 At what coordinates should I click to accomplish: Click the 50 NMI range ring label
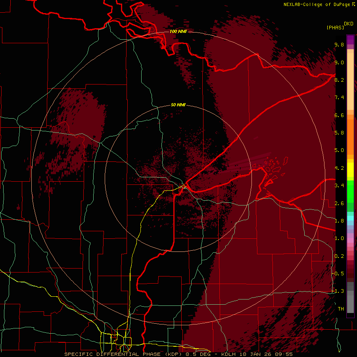click(x=178, y=105)
